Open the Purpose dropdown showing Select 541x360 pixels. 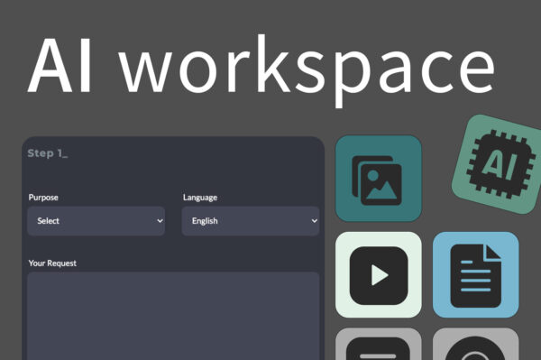tap(96, 221)
